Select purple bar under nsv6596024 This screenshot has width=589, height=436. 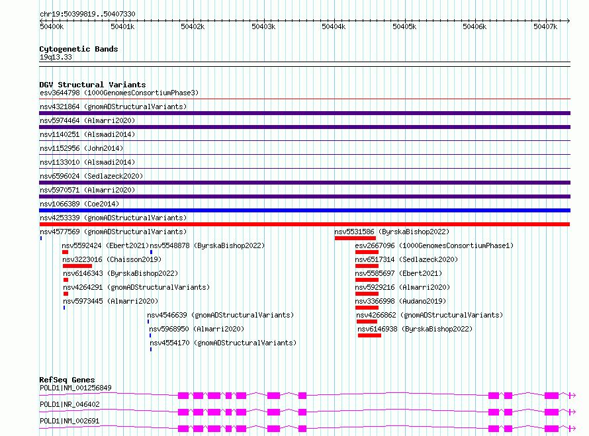point(304,183)
